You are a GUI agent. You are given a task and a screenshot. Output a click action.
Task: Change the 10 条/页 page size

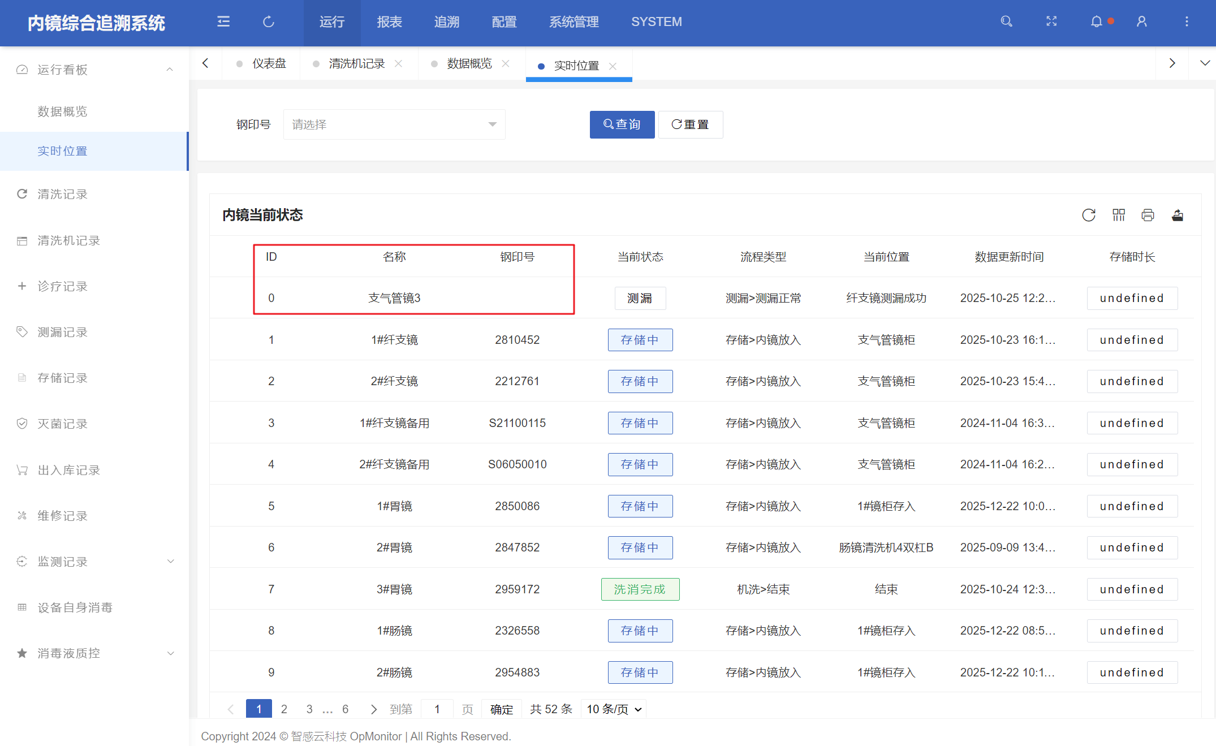tap(614, 709)
